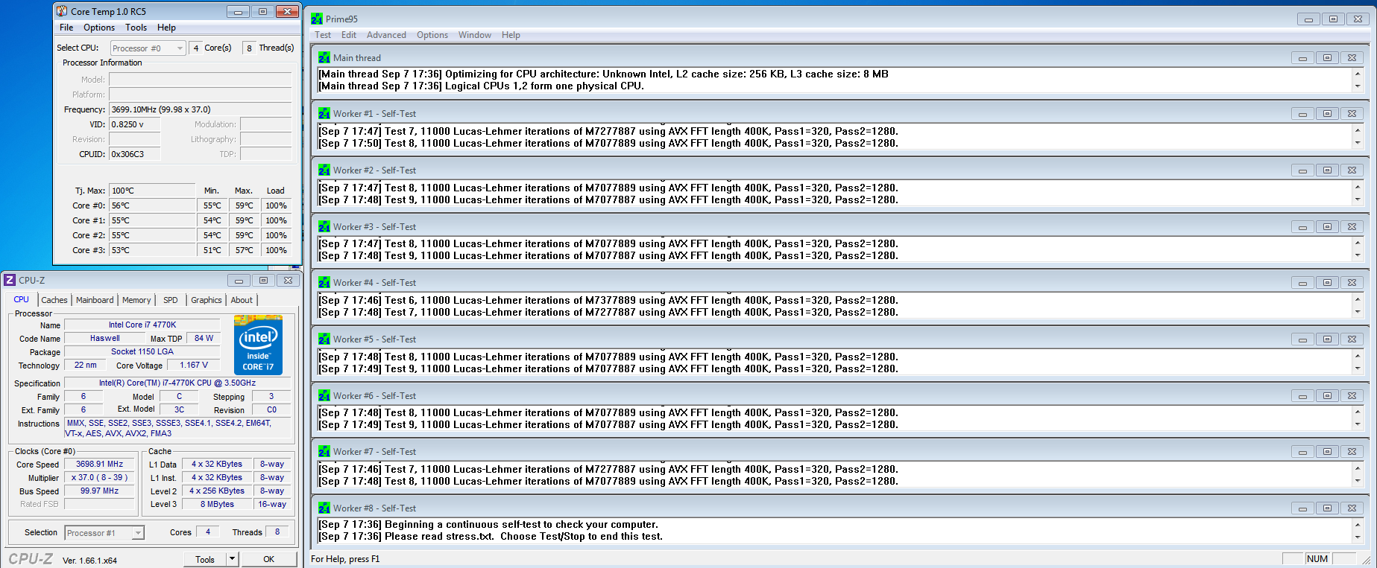
Task: Click the Worker #8 Self-Test window icon
Action: point(324,508)
